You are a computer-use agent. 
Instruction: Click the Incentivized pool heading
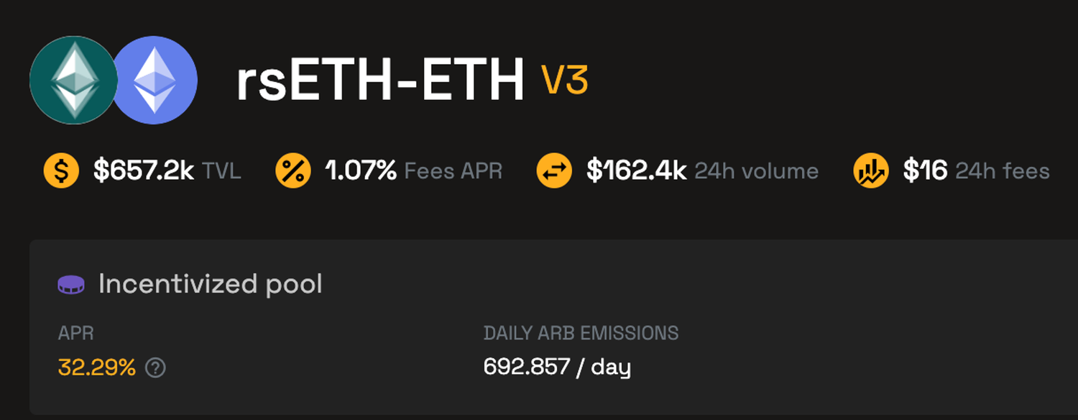[x=210, y=284]
